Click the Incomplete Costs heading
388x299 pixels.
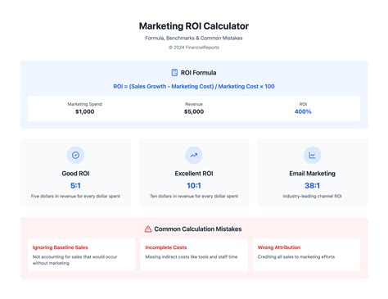click(166, 247)
